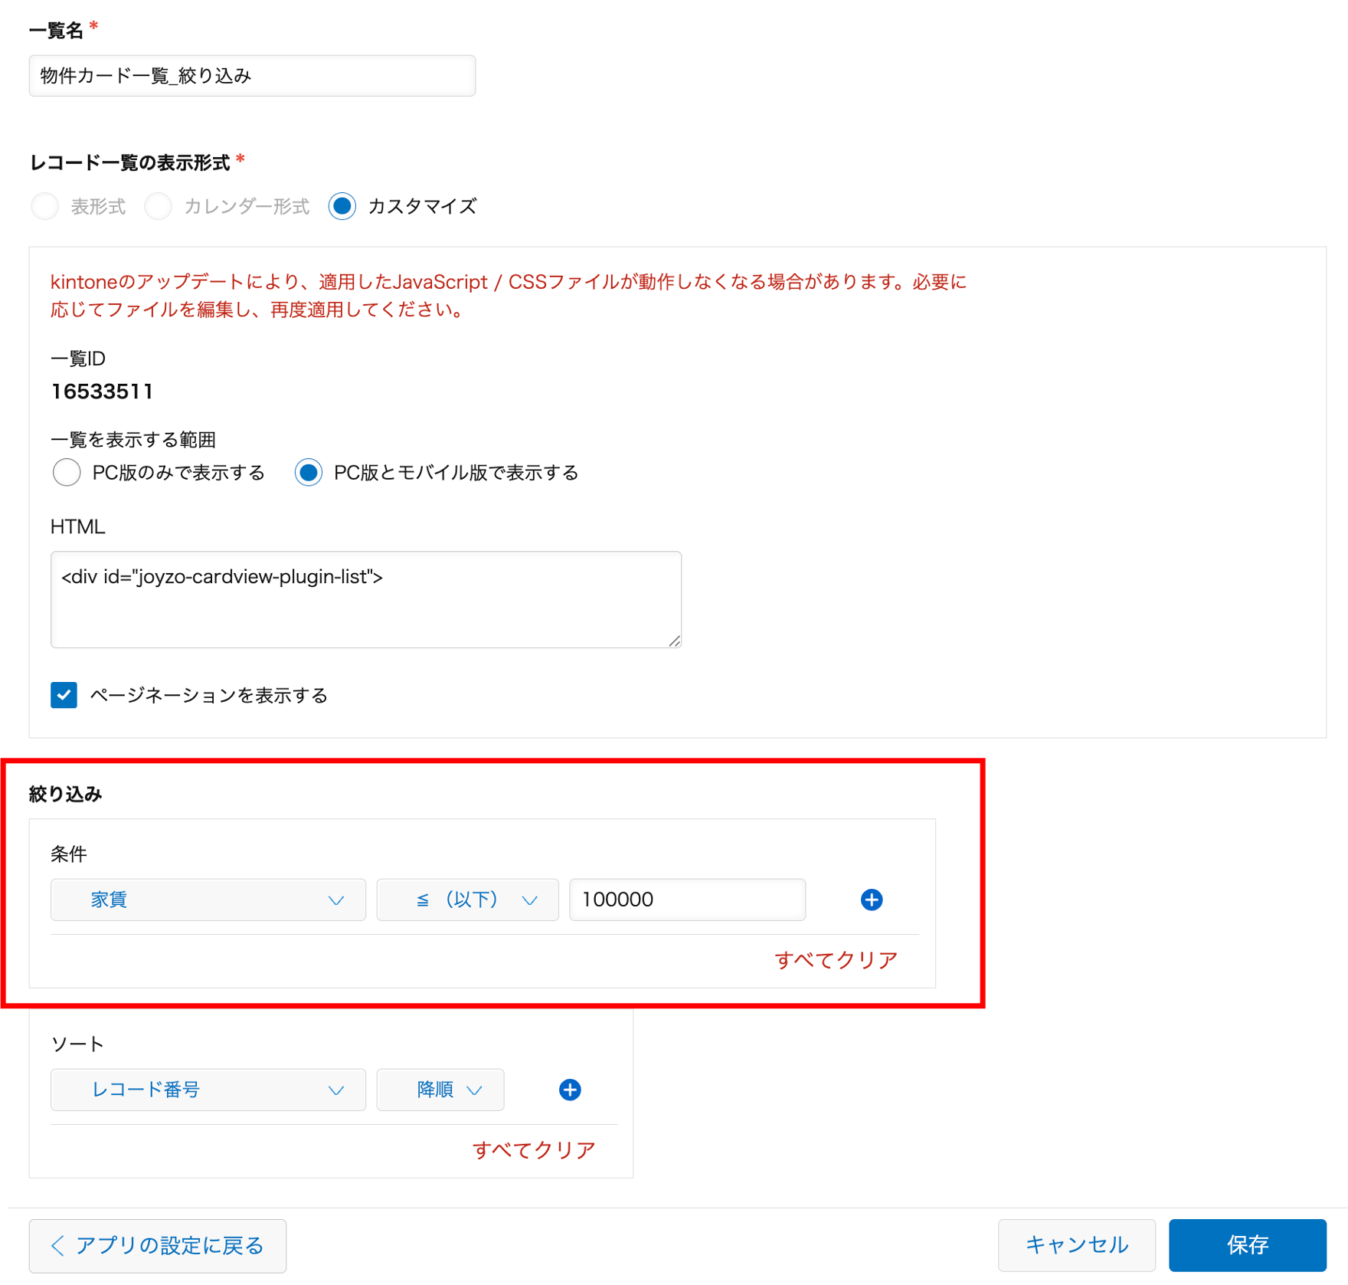Click the レコード一覧の表示形式 heading
1348x1285 pixels.
[130, 162]
